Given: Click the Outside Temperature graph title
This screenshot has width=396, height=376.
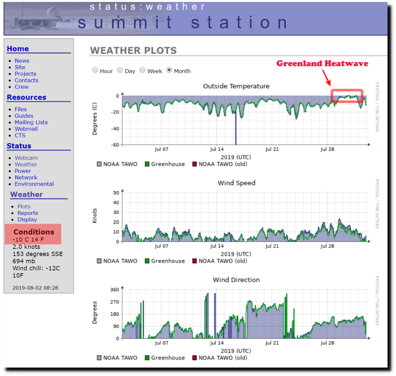Looking at the screenshot, I should pos(236,86).
